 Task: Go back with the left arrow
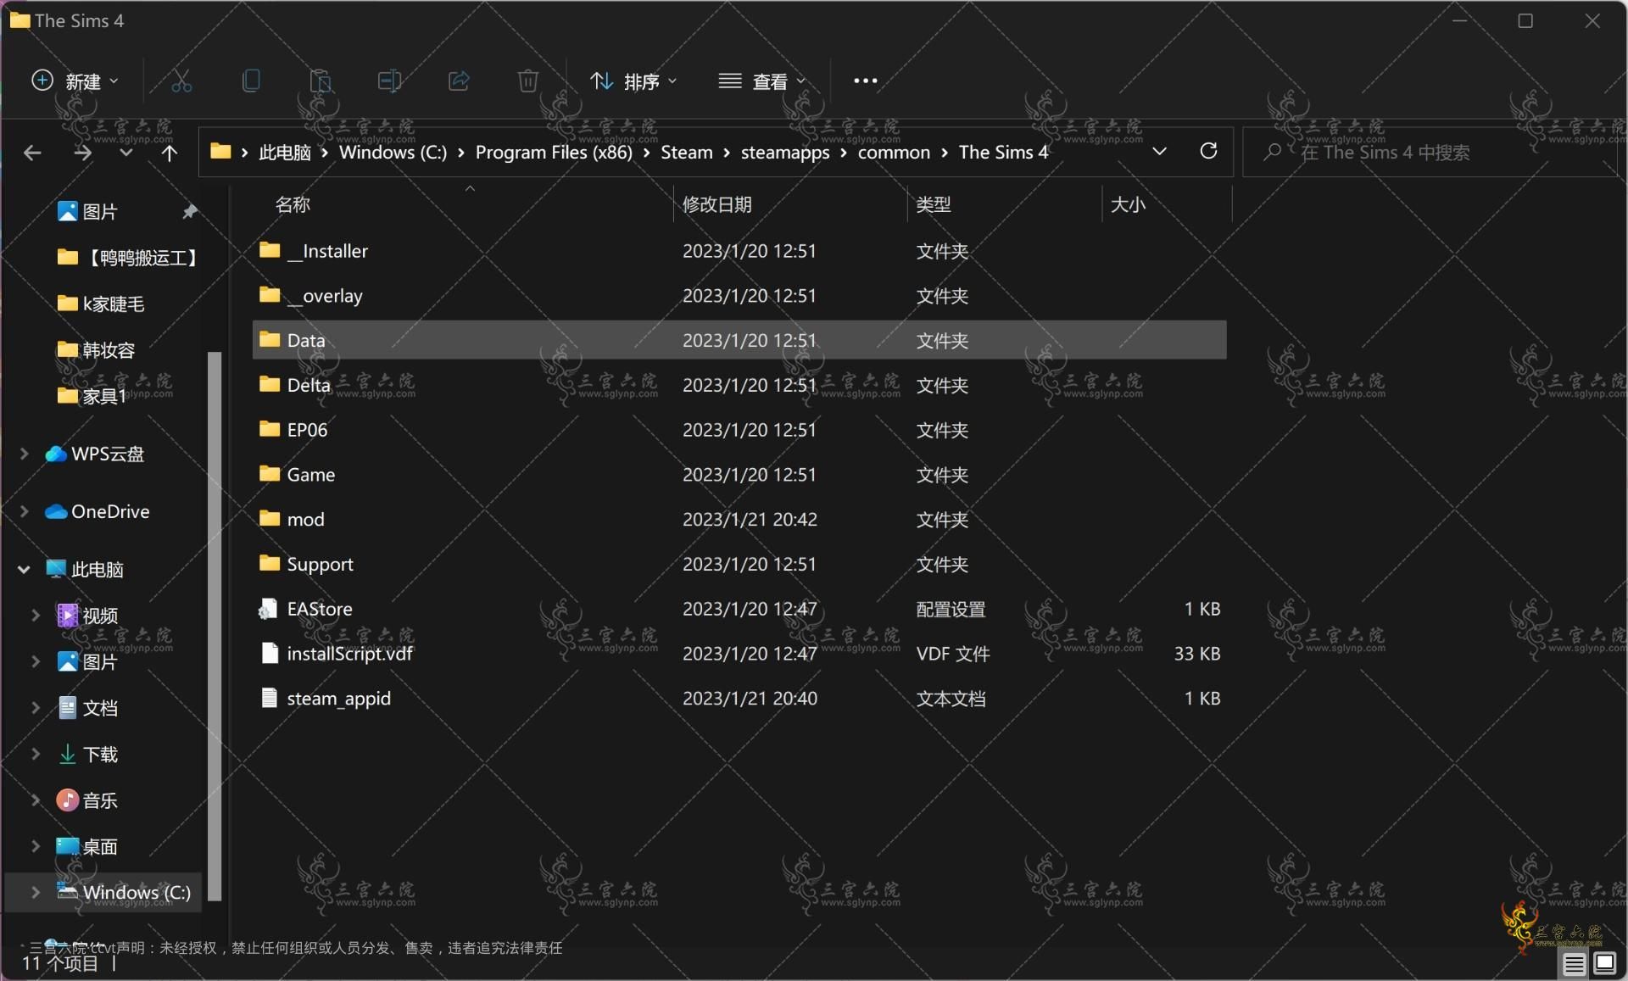pyautogui.click(x=32, y=153)
